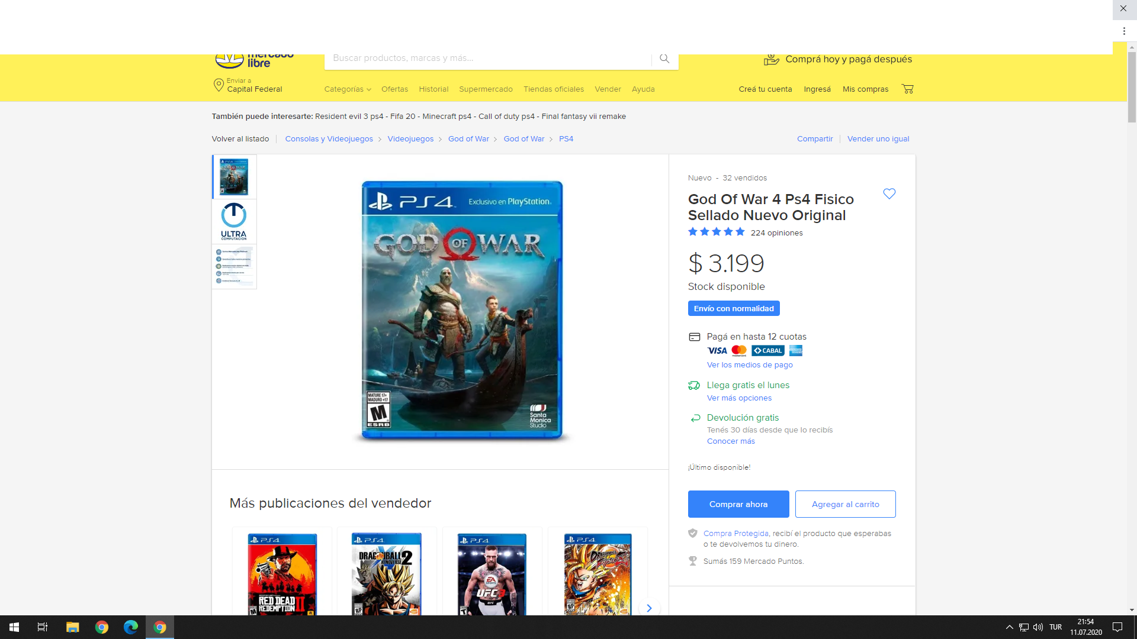Click the search magnifier icon
This screenshot has height=639, width=1137.
(664, 59)
